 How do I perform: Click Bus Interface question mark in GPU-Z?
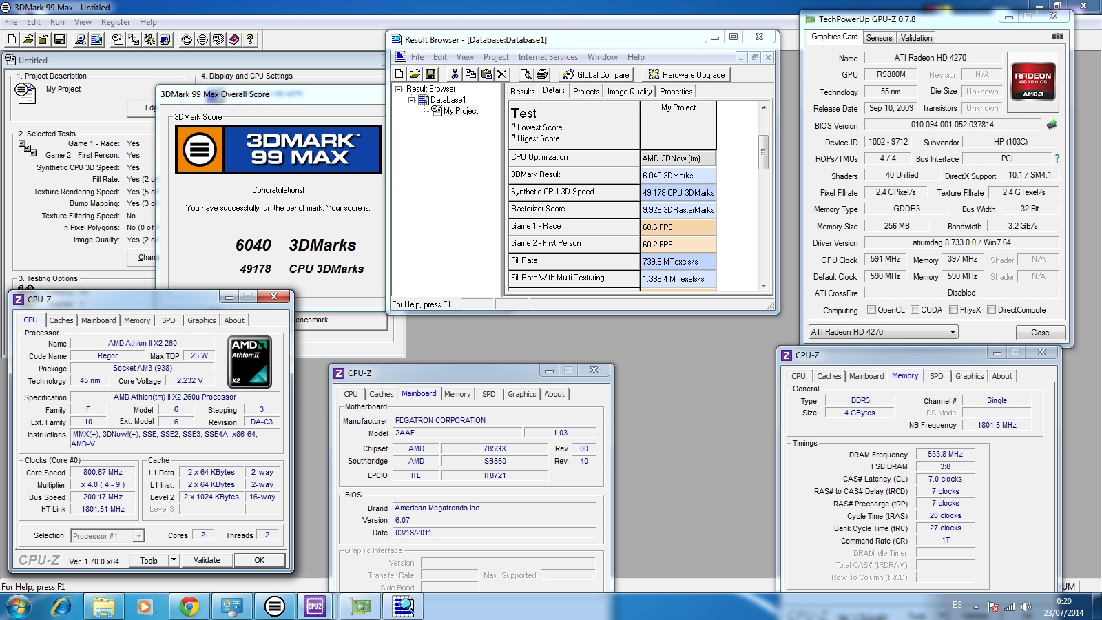tap(1057, 158)
